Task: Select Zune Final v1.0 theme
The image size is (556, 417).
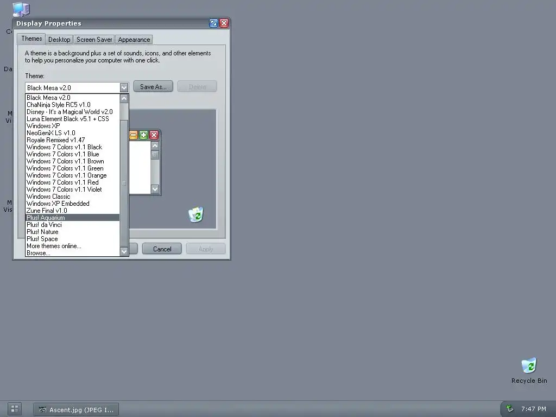Action: click(73, 211)
